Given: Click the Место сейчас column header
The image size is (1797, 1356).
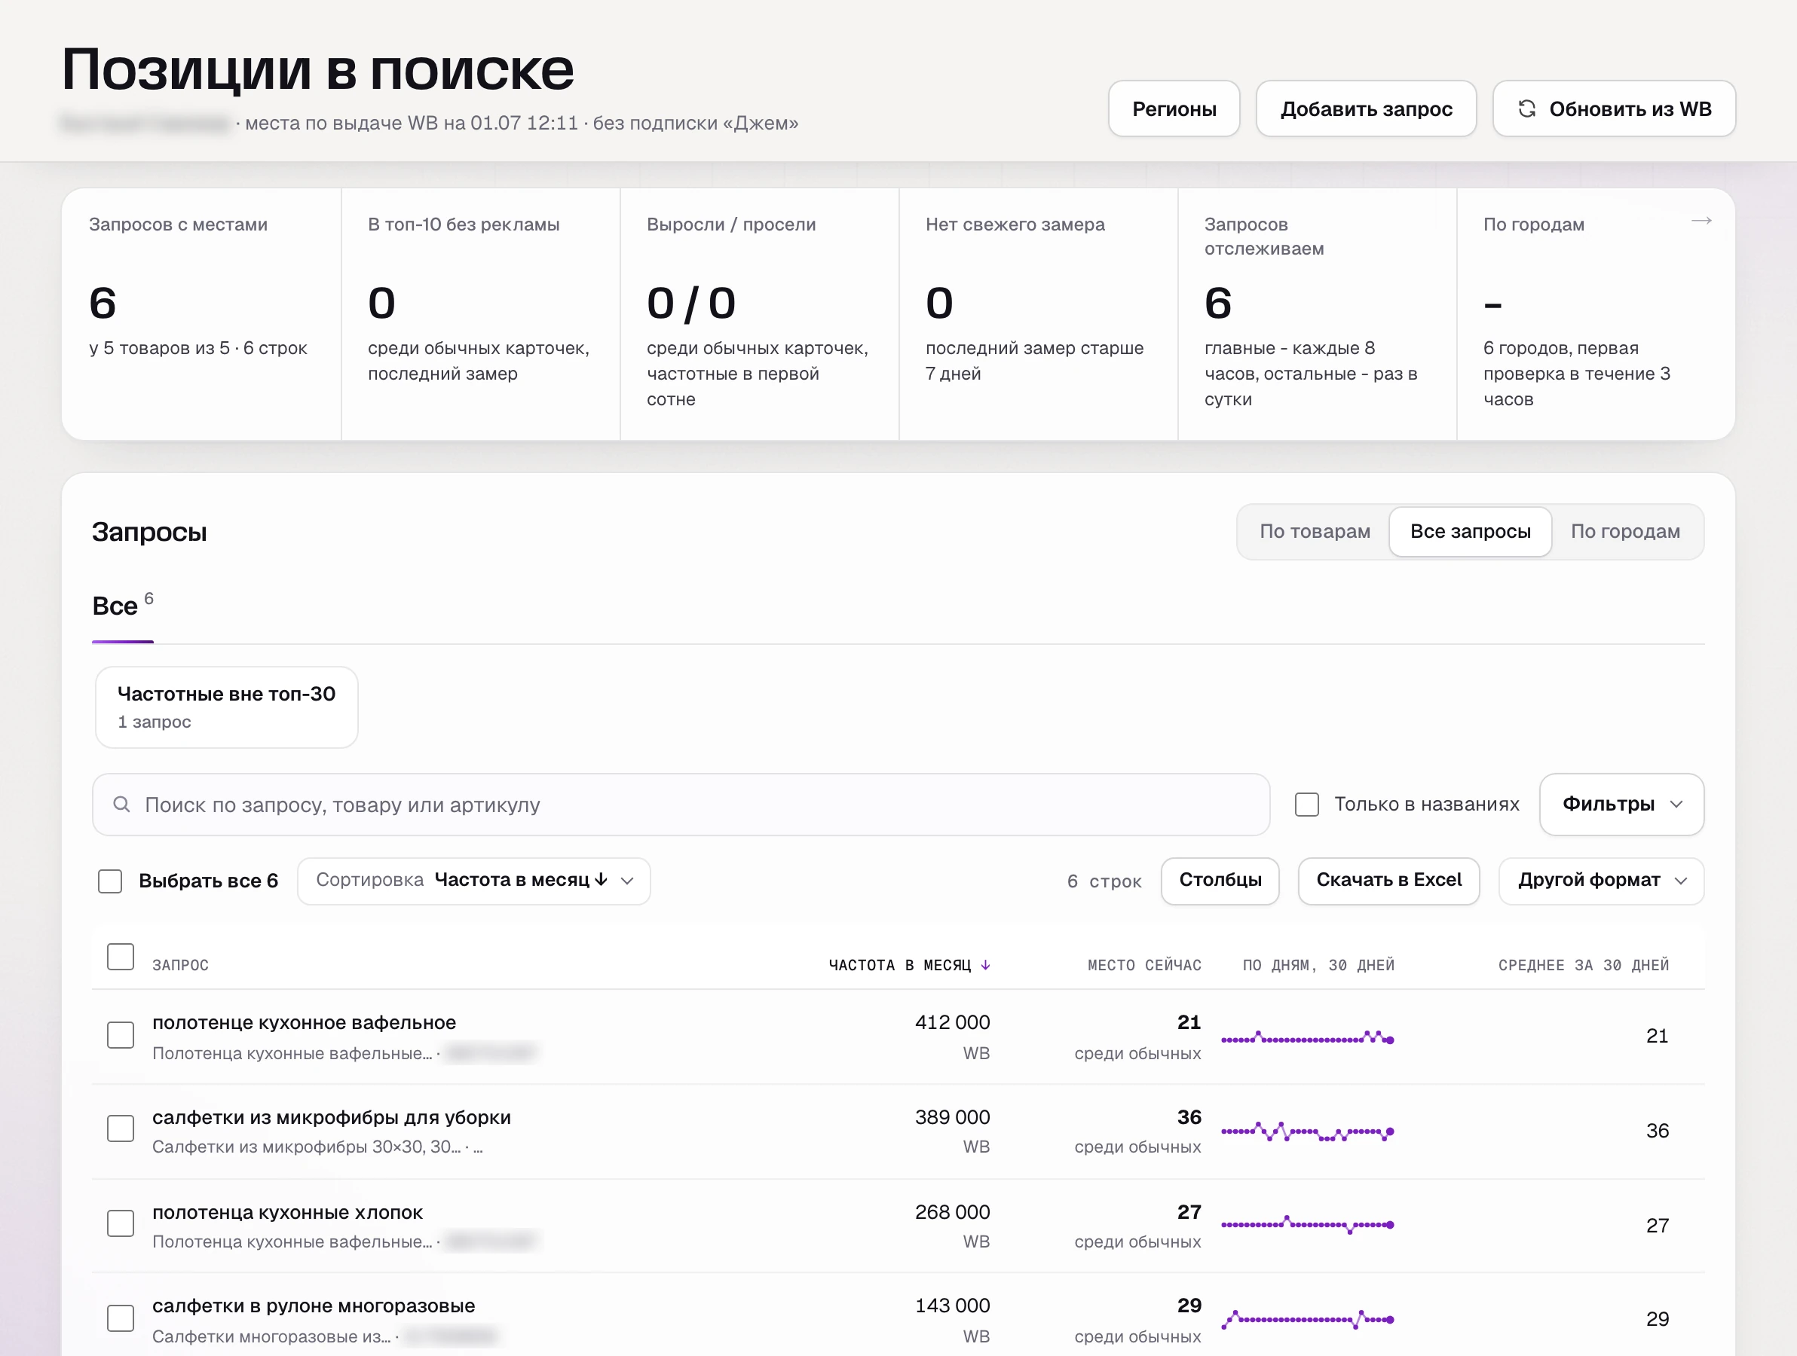Looking at the screenshot, I should click(1143, 964).
